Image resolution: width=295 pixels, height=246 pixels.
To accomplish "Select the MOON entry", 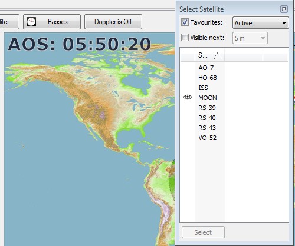I will click(208, 98).
